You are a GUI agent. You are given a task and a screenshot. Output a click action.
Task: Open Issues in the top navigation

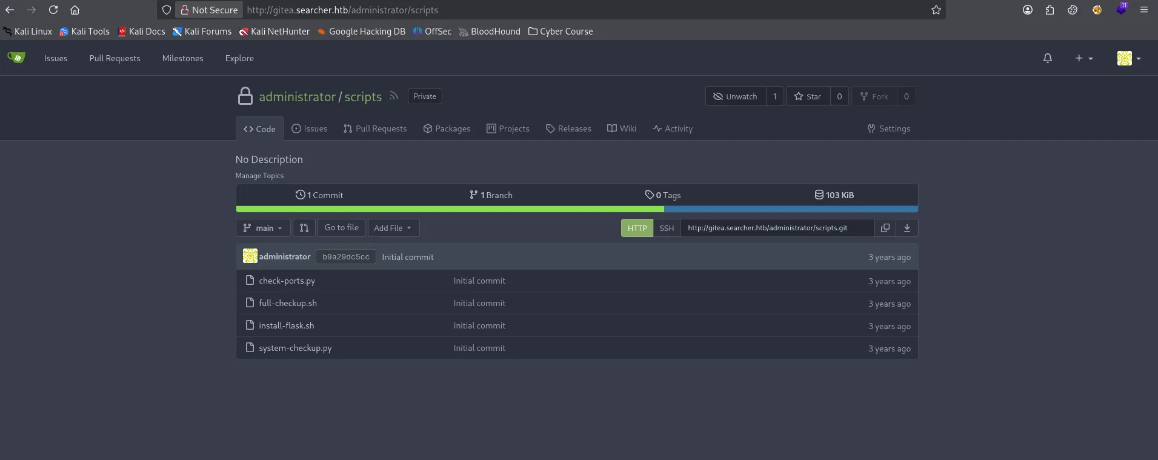click(56, 58)
